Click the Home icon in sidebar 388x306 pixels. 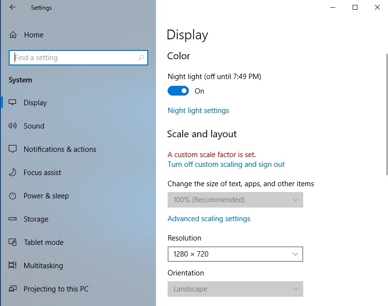14,35
